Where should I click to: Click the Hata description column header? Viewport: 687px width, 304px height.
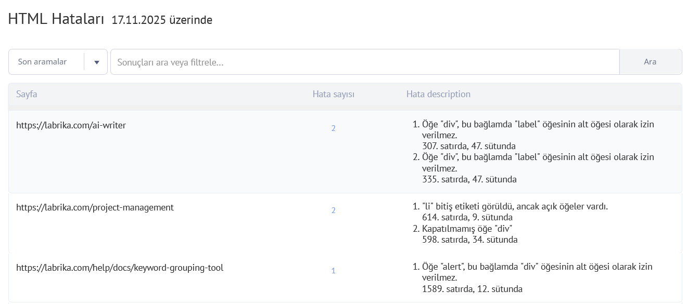coord(439,94)
